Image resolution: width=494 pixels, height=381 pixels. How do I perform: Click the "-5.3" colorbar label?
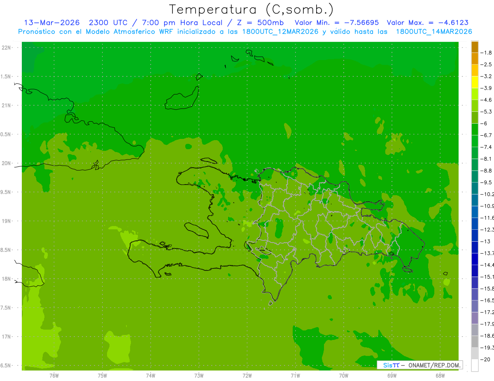(x=486, y=112)
